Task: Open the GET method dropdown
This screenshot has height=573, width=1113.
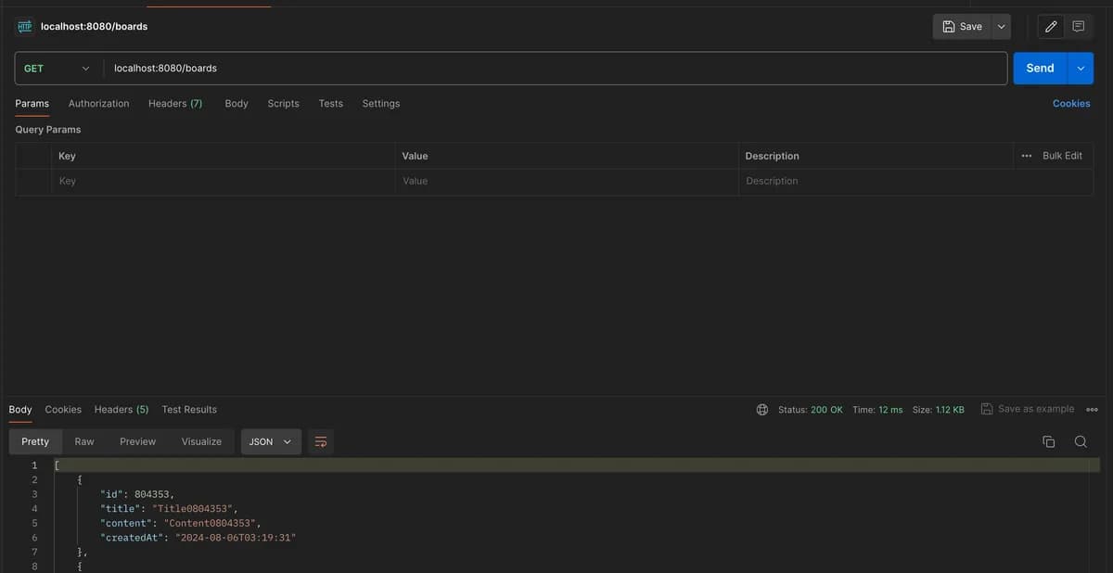Action: pos(58,69)
